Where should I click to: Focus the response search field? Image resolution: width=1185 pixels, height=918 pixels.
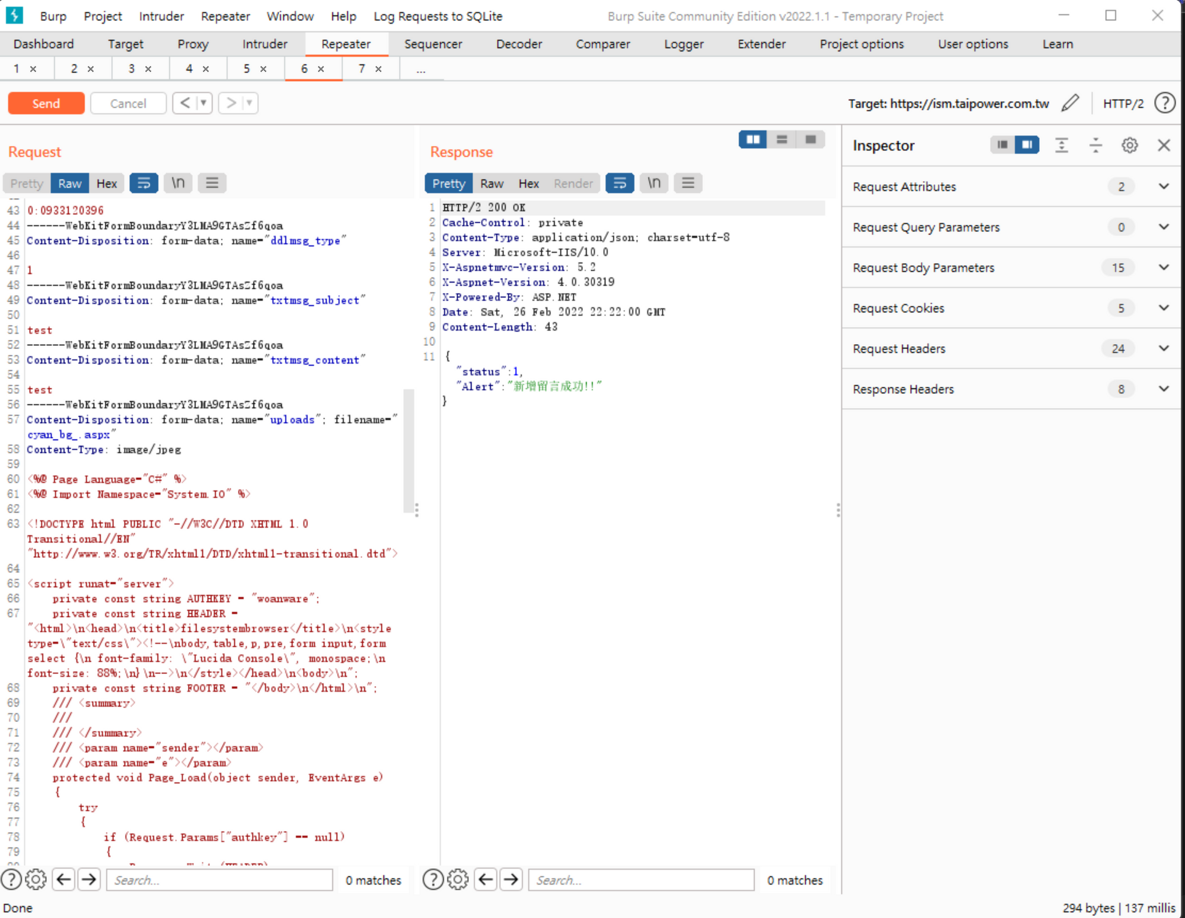pos(641,880)
